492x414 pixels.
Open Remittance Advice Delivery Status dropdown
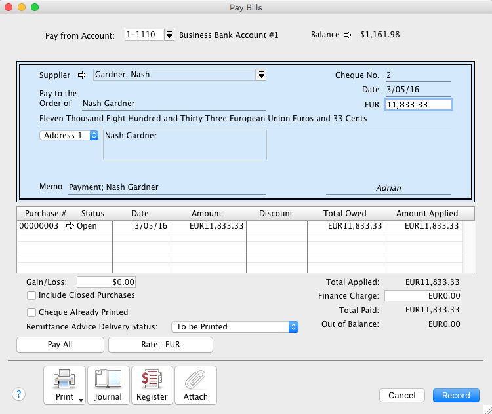[235, 326]
